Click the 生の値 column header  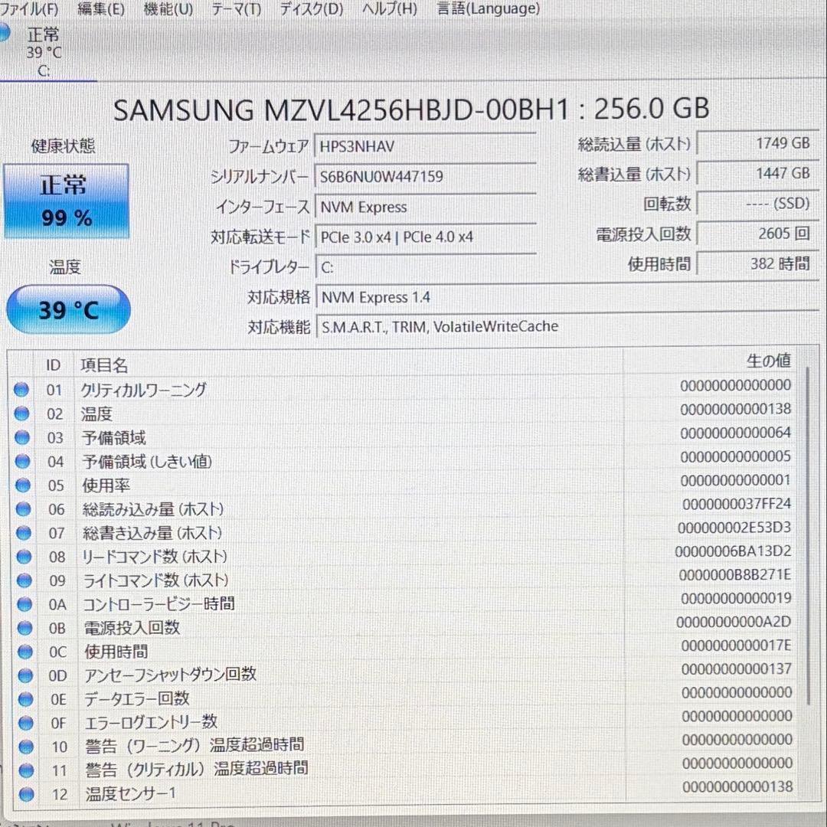click(x=769, y=361)
